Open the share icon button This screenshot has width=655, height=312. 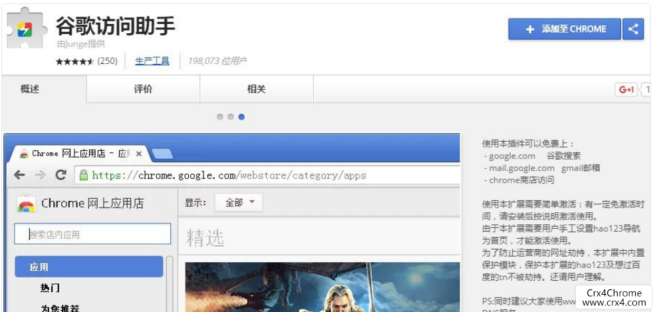[x=633, y=29]
